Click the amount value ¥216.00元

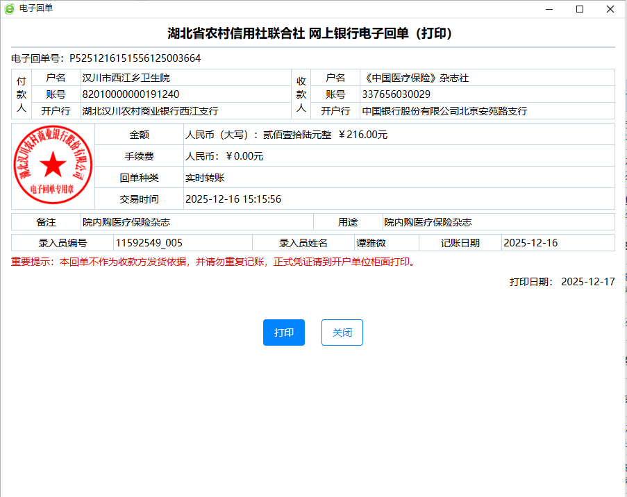click(x=362, y=135)
